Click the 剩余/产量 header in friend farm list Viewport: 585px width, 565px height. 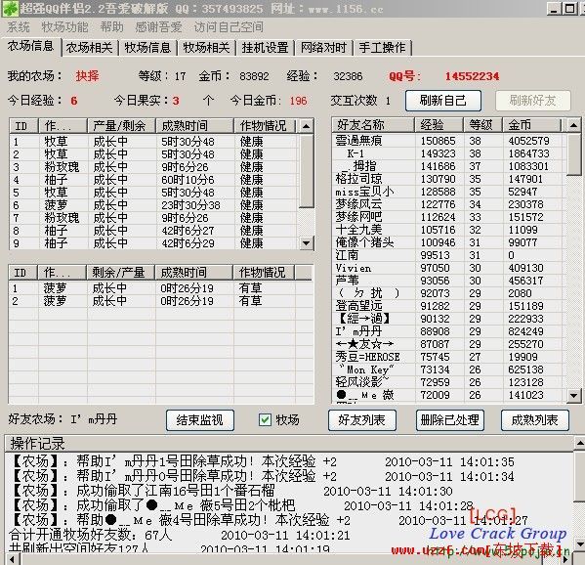pyautogui.click(x=120, y=272)
